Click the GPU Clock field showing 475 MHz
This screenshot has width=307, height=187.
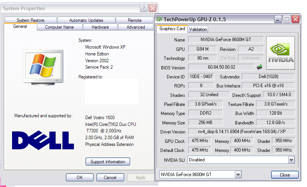(x=200, y=141)
